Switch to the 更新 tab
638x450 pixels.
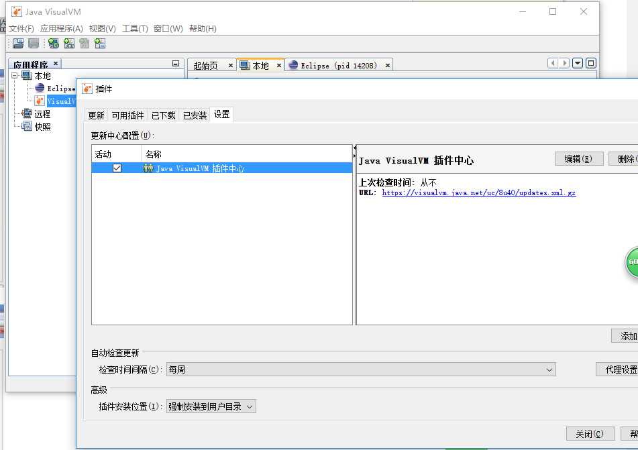point(97,115)
